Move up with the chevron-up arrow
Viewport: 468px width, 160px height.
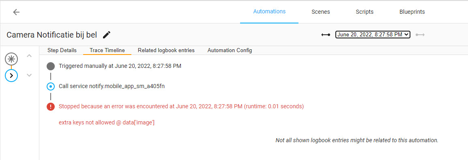29,56
